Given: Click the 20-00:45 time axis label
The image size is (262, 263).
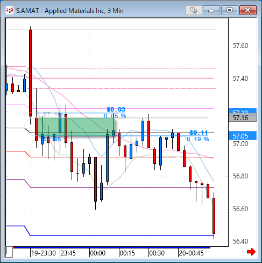Looking at the screenshot, I should click(x=192, y=253).
